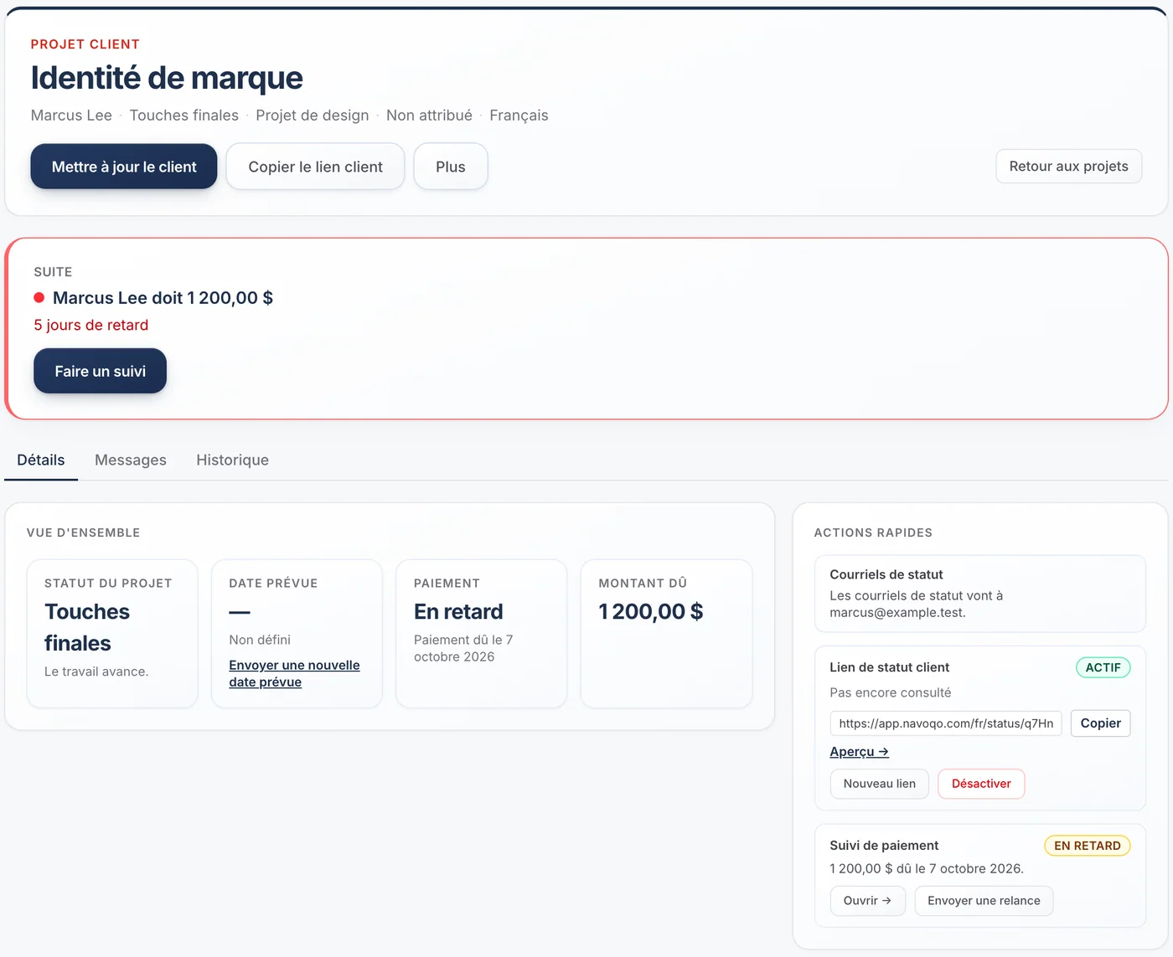1173x957 pixels.
Task: Click the amount 1 200,00 $ in Montant dû
Action: 651,612
